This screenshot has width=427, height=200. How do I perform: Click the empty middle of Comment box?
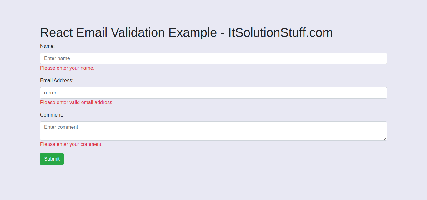[x=213, y=133]
